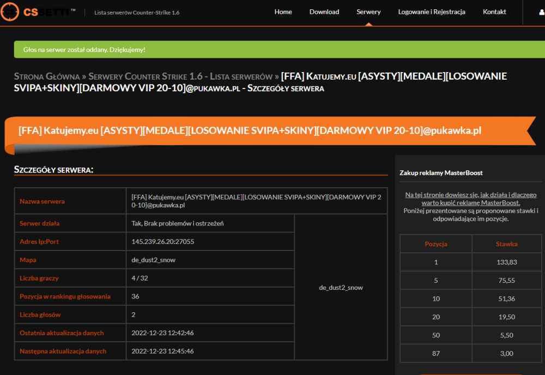545x375 pixels.
Task: Click 'Lista serwerów Counter-Strike 1.6' tagline
Action: click(x=137, y=13)
